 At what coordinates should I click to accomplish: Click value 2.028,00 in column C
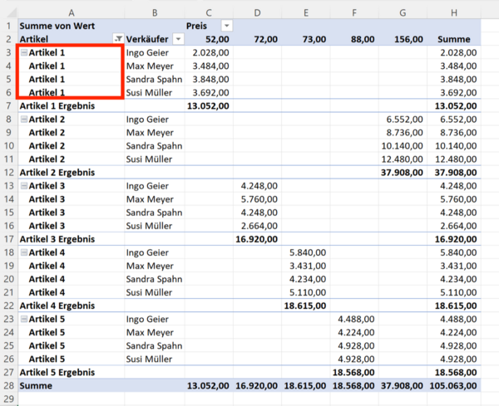[x=210, y=53]
